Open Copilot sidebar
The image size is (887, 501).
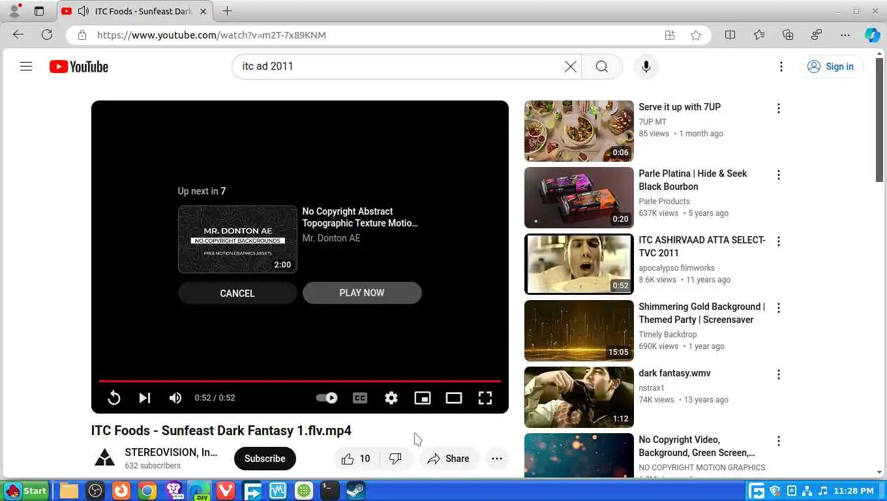click(873, 35)
